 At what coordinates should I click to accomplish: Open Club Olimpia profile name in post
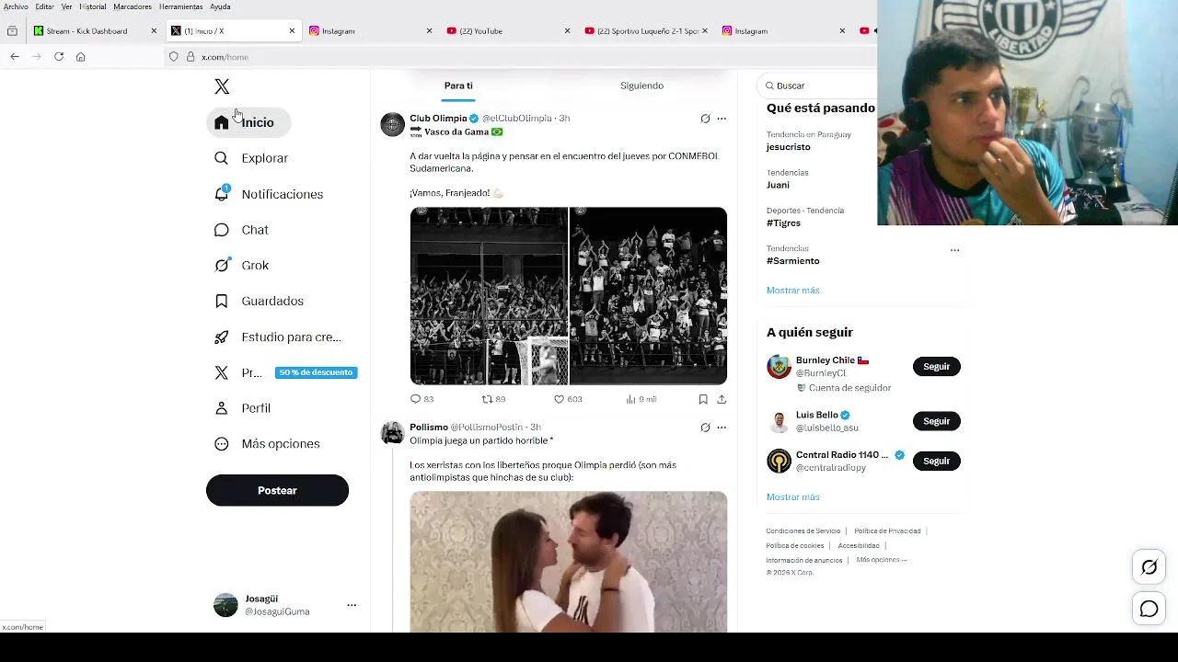pyautogui.click(x=438, y=119)
